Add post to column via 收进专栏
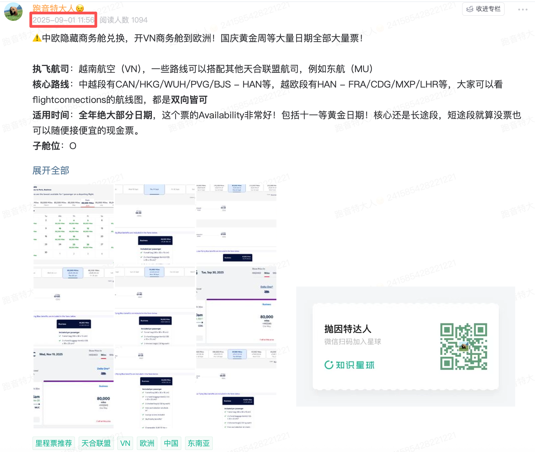Screen dimensions: 535x452 (483, 9)
